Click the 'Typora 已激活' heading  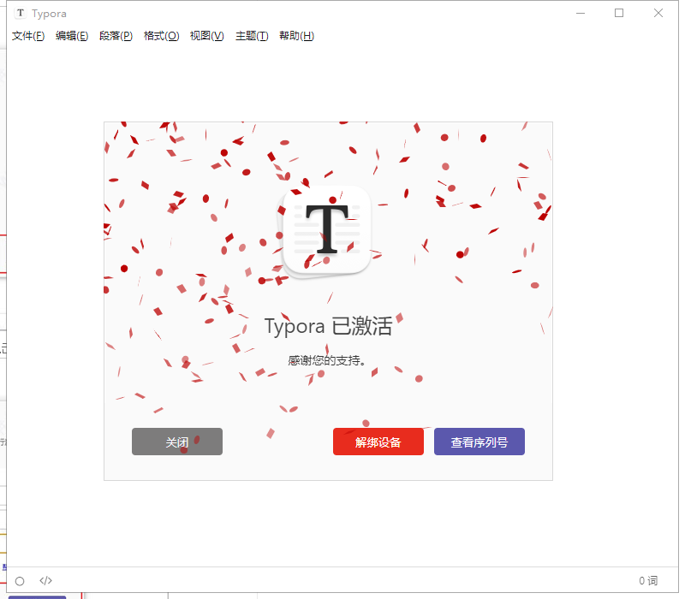[328, 326]
